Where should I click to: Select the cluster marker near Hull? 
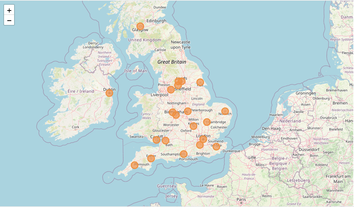(x=200, y=82)
